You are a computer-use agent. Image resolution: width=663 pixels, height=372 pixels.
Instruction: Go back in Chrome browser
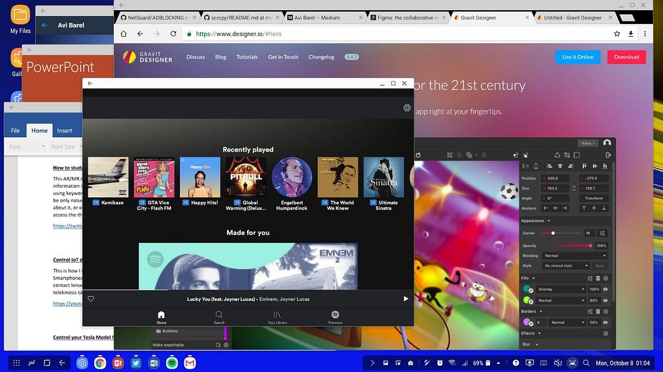point(140,34)
